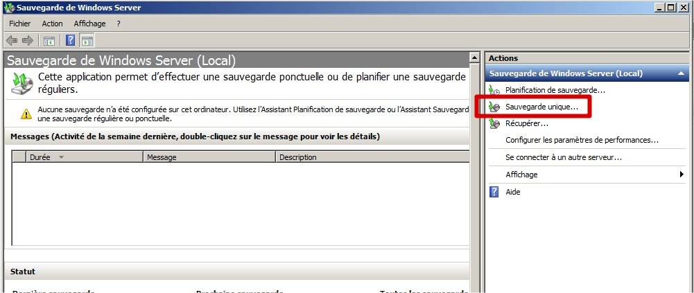Screen dimensions: 694x293
Task: Click the Message column header
Action: pos(209,157)
